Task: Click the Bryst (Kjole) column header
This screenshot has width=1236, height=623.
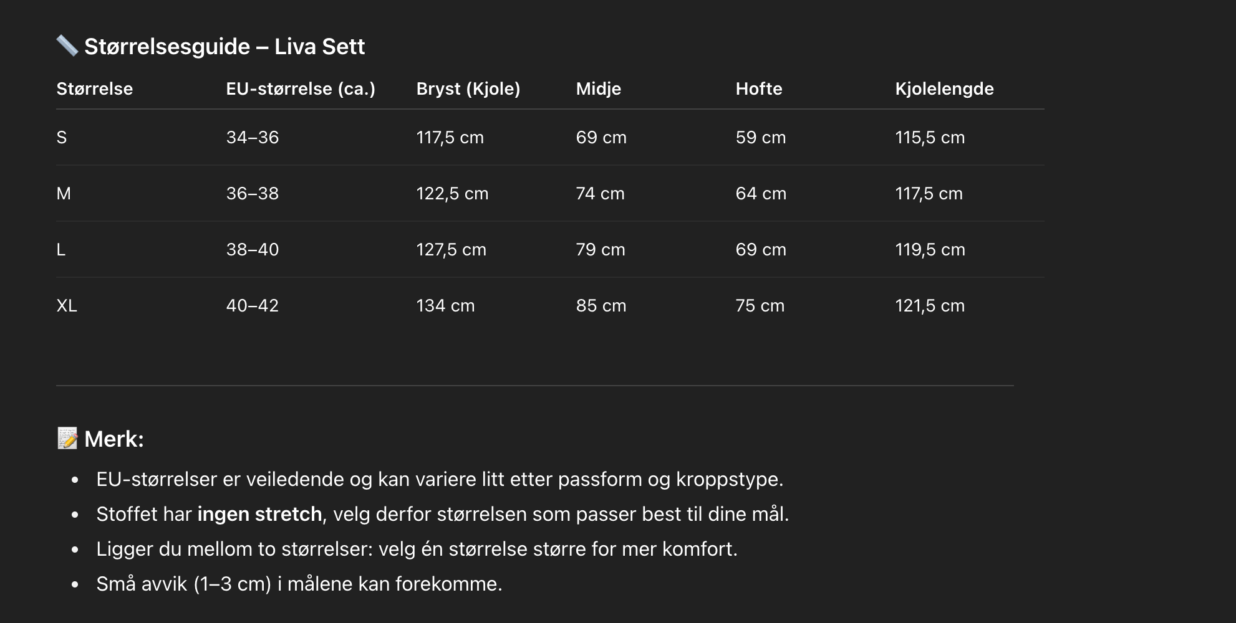Action: 468,88
